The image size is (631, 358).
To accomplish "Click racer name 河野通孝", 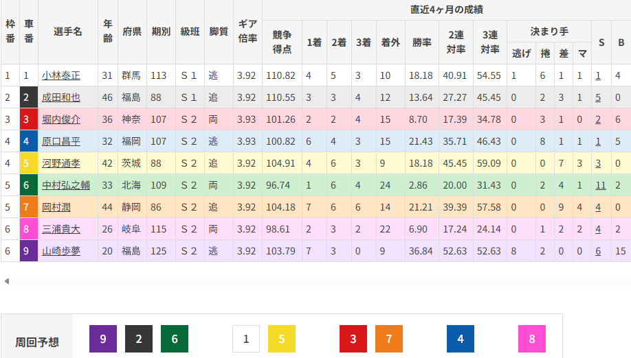I will 60,163.
